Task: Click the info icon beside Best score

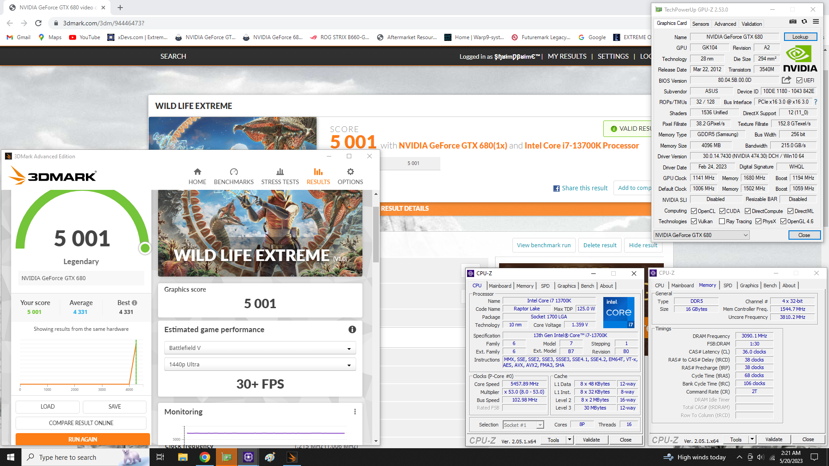Action: (134, 303)
